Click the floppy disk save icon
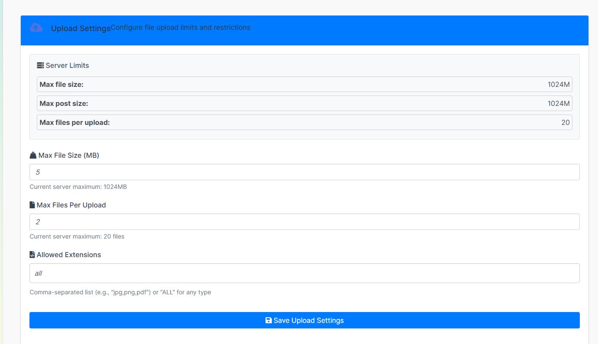This screenshot has height=344, width=598. tap(268, 320)
